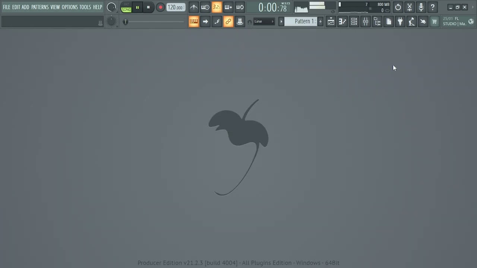Image resolution: width=477 pixels, height=268 pixels.
Task: Open the Playlist window icon
Action: pos(331,22)
